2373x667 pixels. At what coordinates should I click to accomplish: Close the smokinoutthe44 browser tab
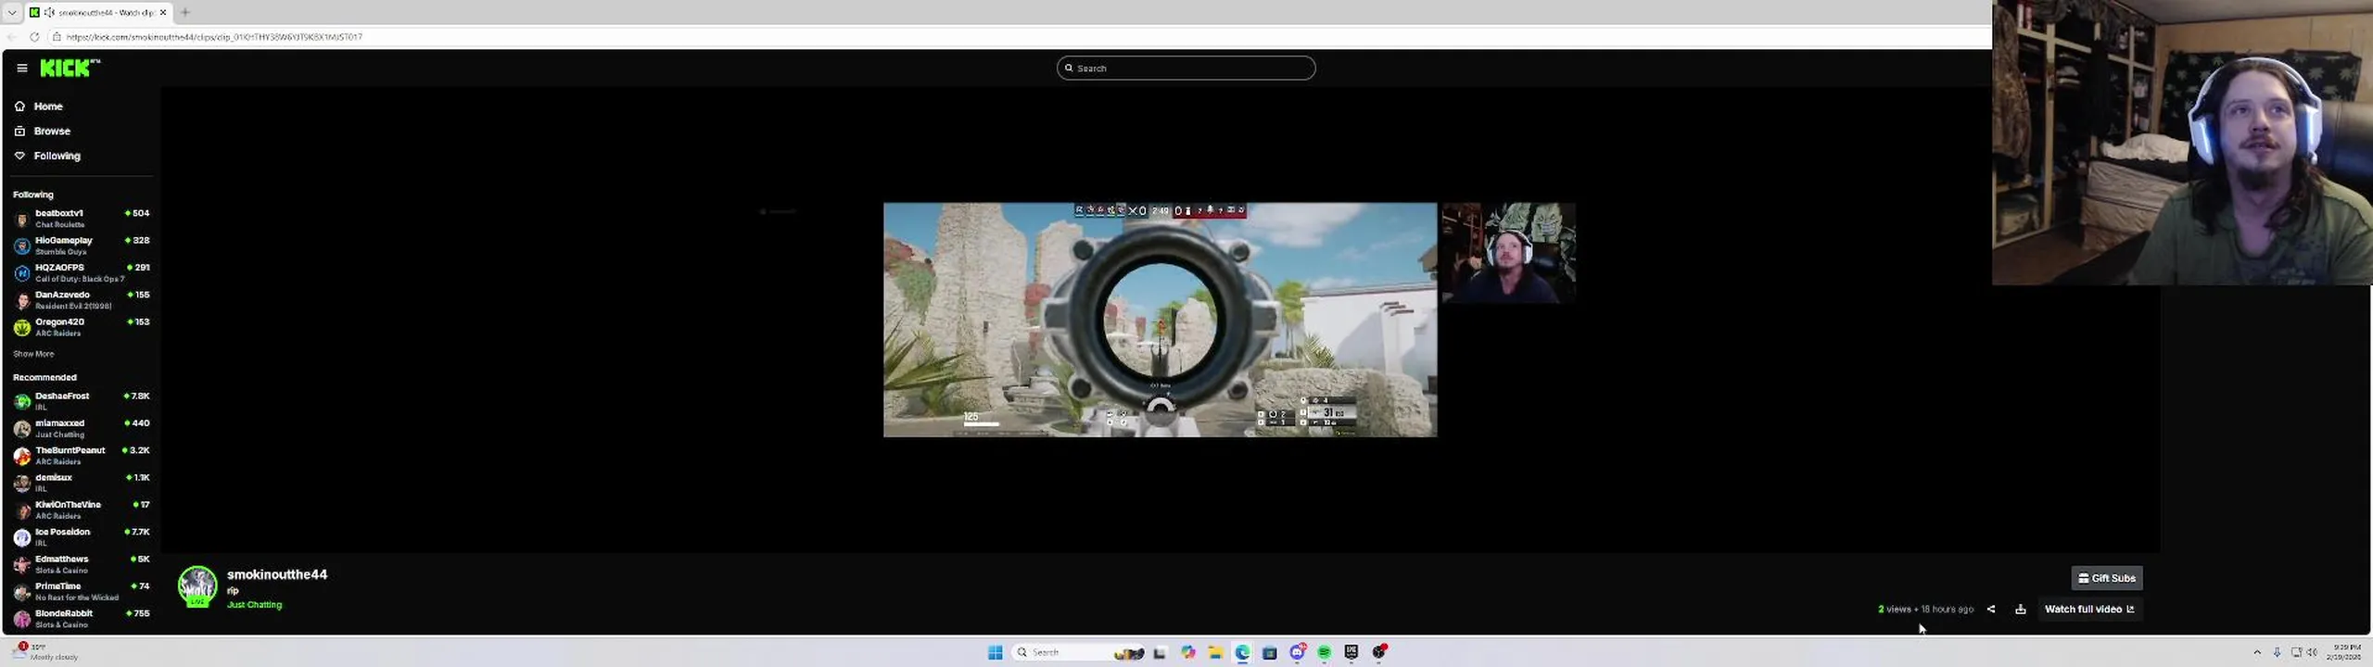click(x=163, y=12)
